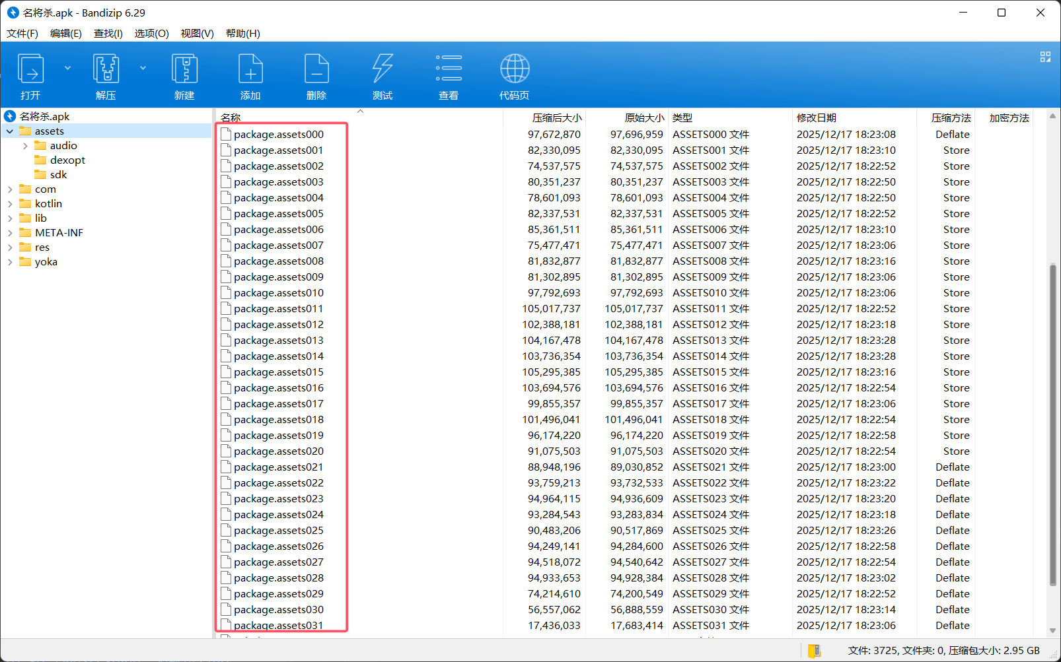Screen dimensions: 1061x662
Task: Click the file icon of package.assets005
Action: pyautogui.click(x=226, y=213)
